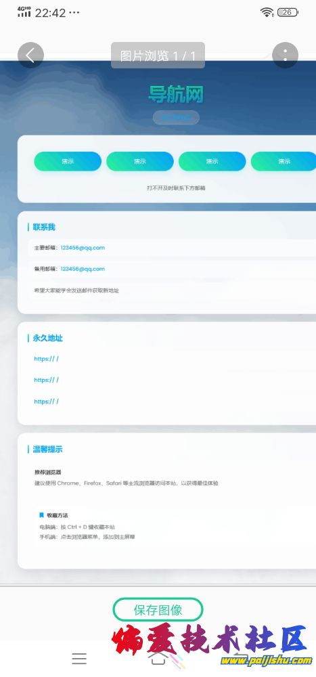Image resolution: width=316 pixels, height=677 pixels.
Task: Tap the 保存图像 button
Action: (158, 610)
